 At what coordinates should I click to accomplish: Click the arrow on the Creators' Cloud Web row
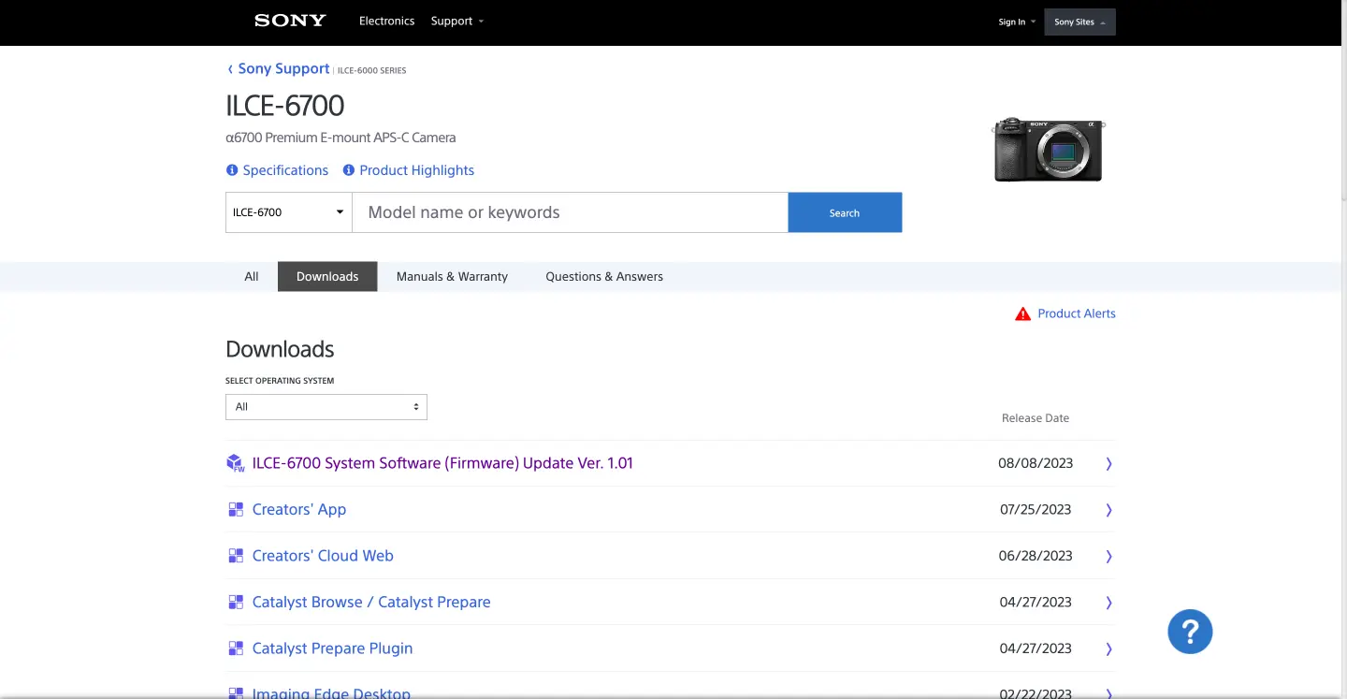1108,556
